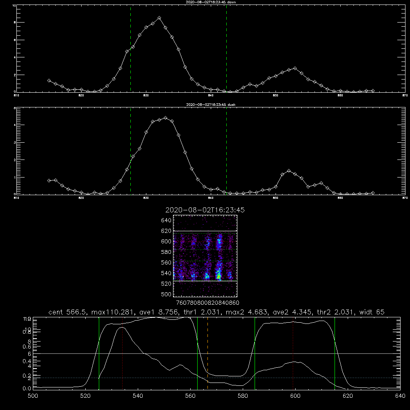Image resolution: width=410 pixels, height=410 pixels.
Task: Click the dawn plot x-axis label 840
Action: pyautogui.click(x=211, y=96)
